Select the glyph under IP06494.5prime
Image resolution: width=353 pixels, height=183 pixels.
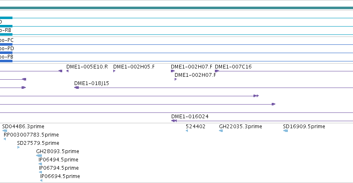[x=40, y=164]
